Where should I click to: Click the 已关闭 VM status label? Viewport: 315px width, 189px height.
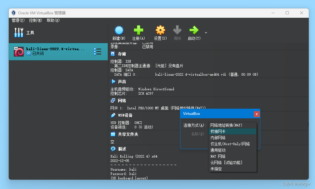[x=38, y=54]
